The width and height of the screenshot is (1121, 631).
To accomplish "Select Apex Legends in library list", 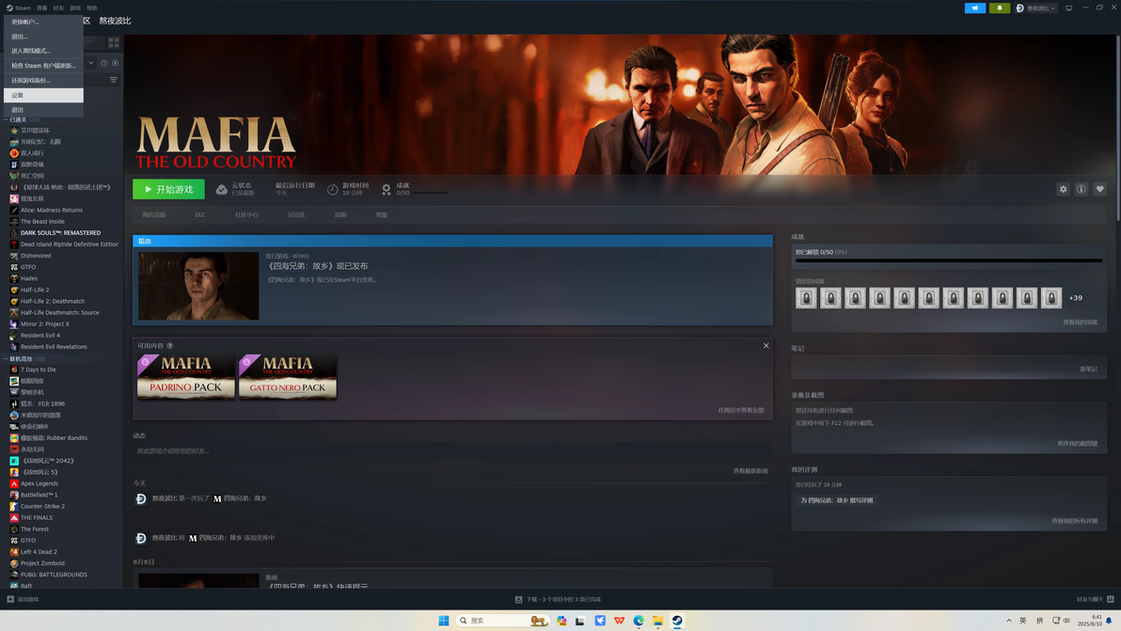I will tap(39, 483).
